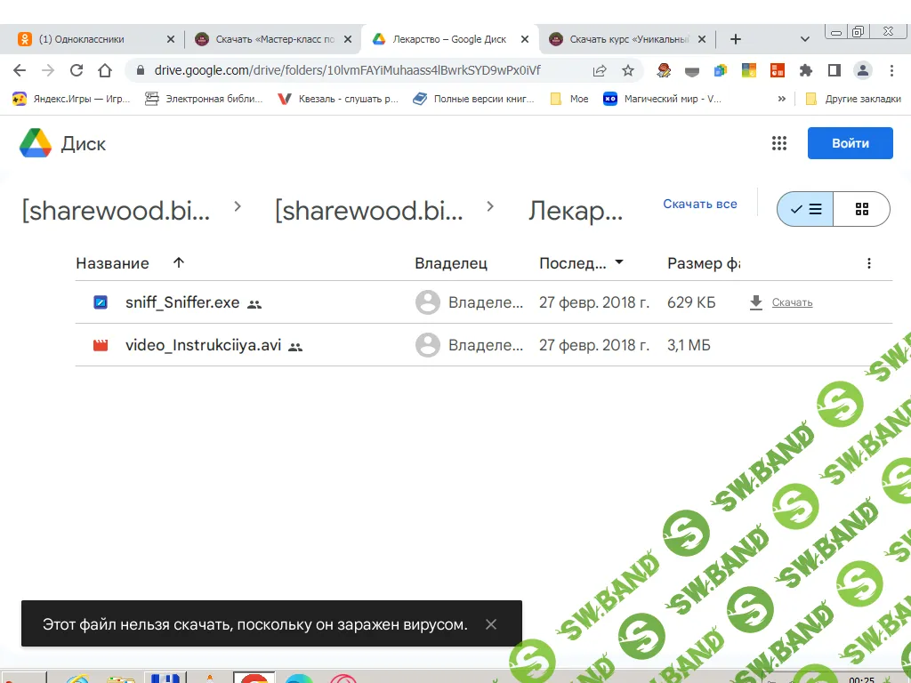Dismiss the virus warning notification
Viewport: 911px width, 683px height.
[491, 624]
